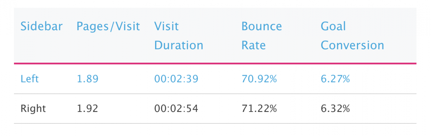Click the 1.92 pages per visit cell
This screenshot has width=431, height=136.
[x=87, y=109]
